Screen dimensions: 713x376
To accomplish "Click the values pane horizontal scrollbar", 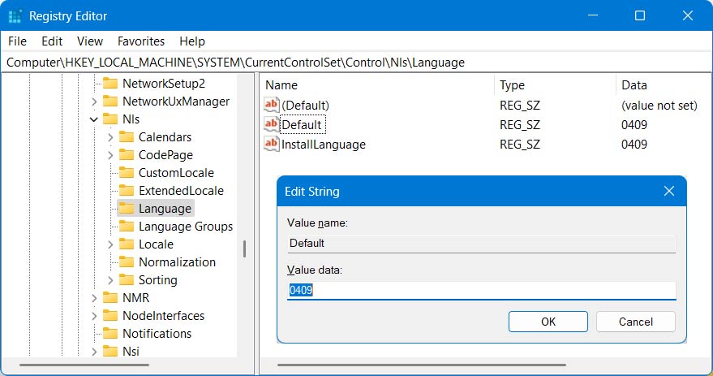I will pyautogui.click(x=422, y=365).
